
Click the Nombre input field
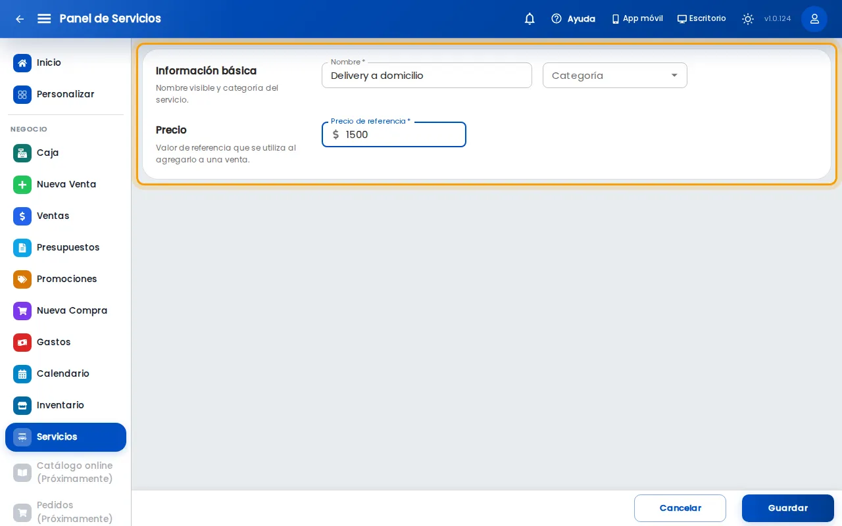click(x=427, y=76)
